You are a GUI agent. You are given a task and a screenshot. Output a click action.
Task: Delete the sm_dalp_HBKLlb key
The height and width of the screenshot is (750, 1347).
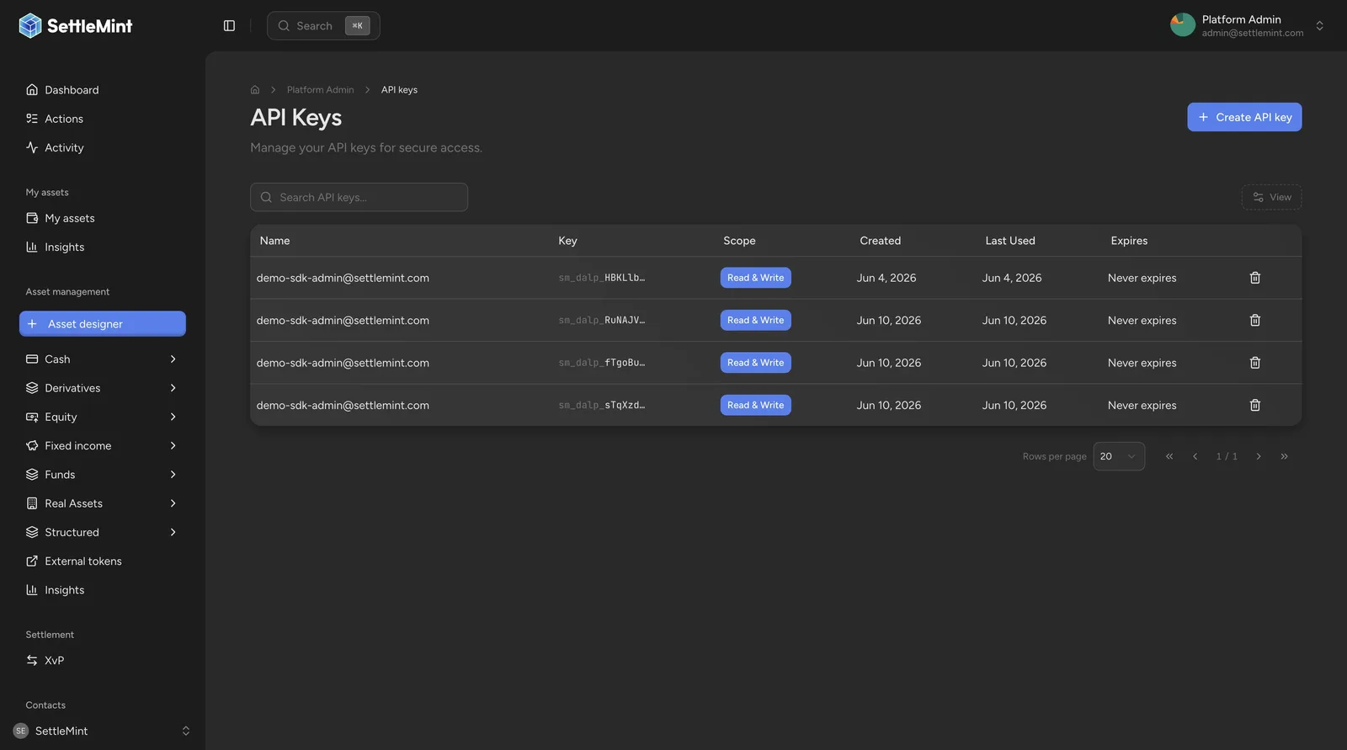click(x=1254, y=278)
